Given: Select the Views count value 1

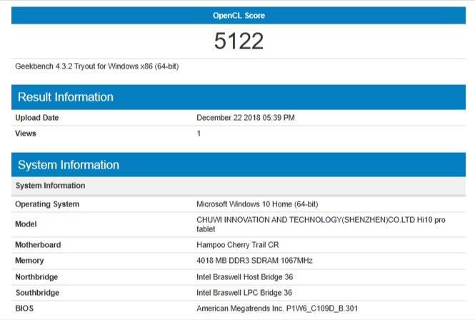Looking at the screenshot, I should click(199, 134).
